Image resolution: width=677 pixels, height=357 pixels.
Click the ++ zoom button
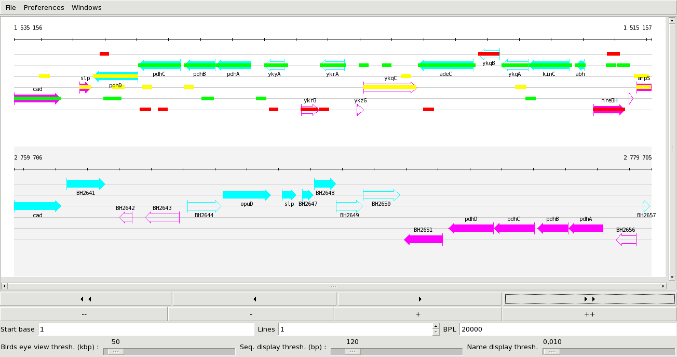(589, 314)
